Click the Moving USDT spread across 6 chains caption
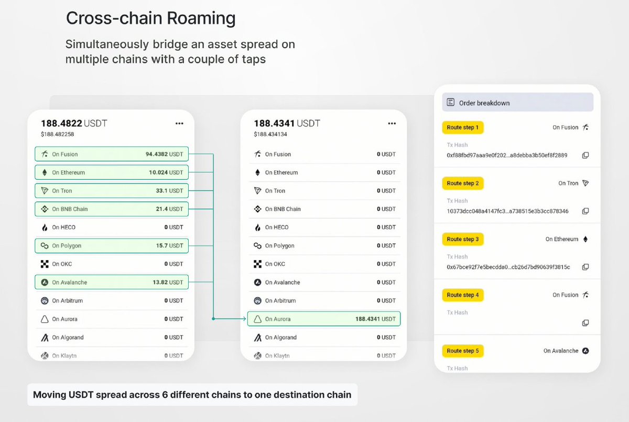629x422 pixels. pyautogui.click(x=192, y=394)
